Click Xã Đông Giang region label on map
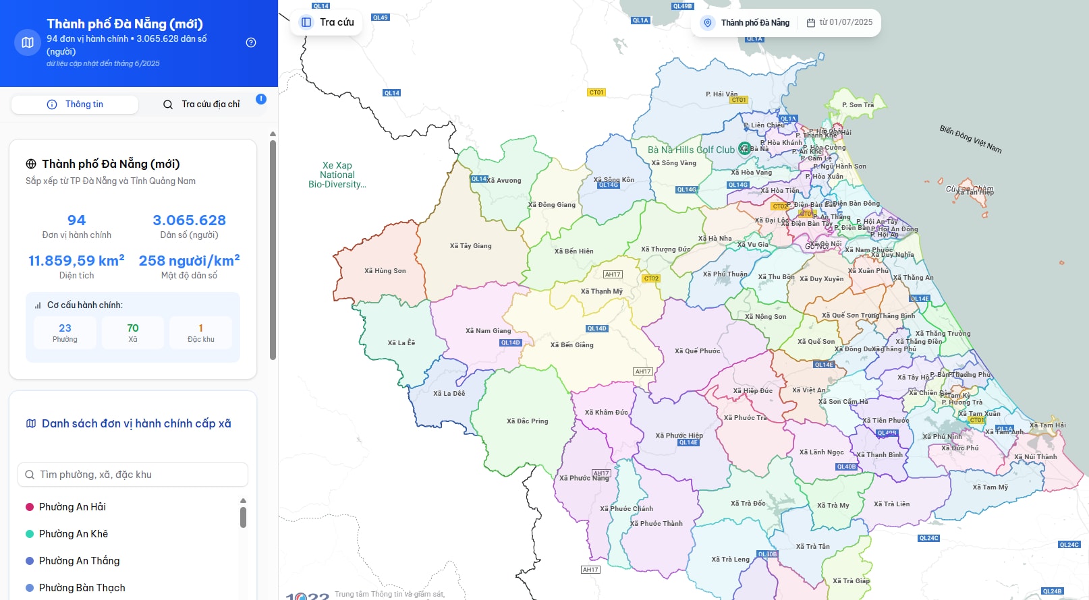Viewport: 1089px width, 600px height. tap(552, 205)
